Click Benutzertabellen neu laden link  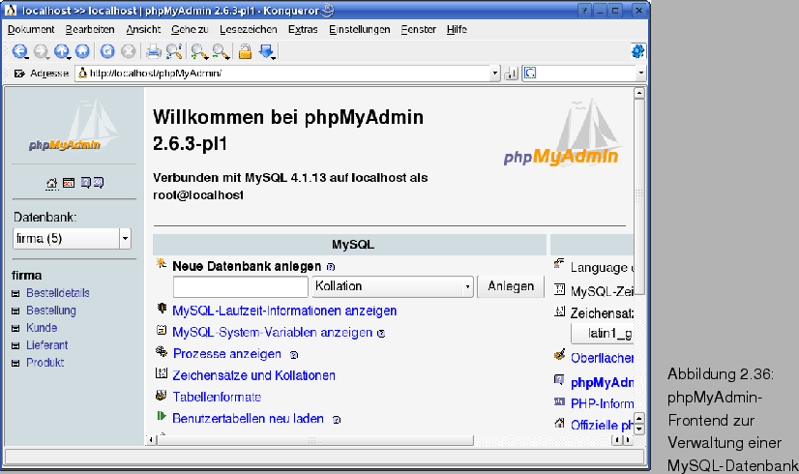click(x=249, y=419)
